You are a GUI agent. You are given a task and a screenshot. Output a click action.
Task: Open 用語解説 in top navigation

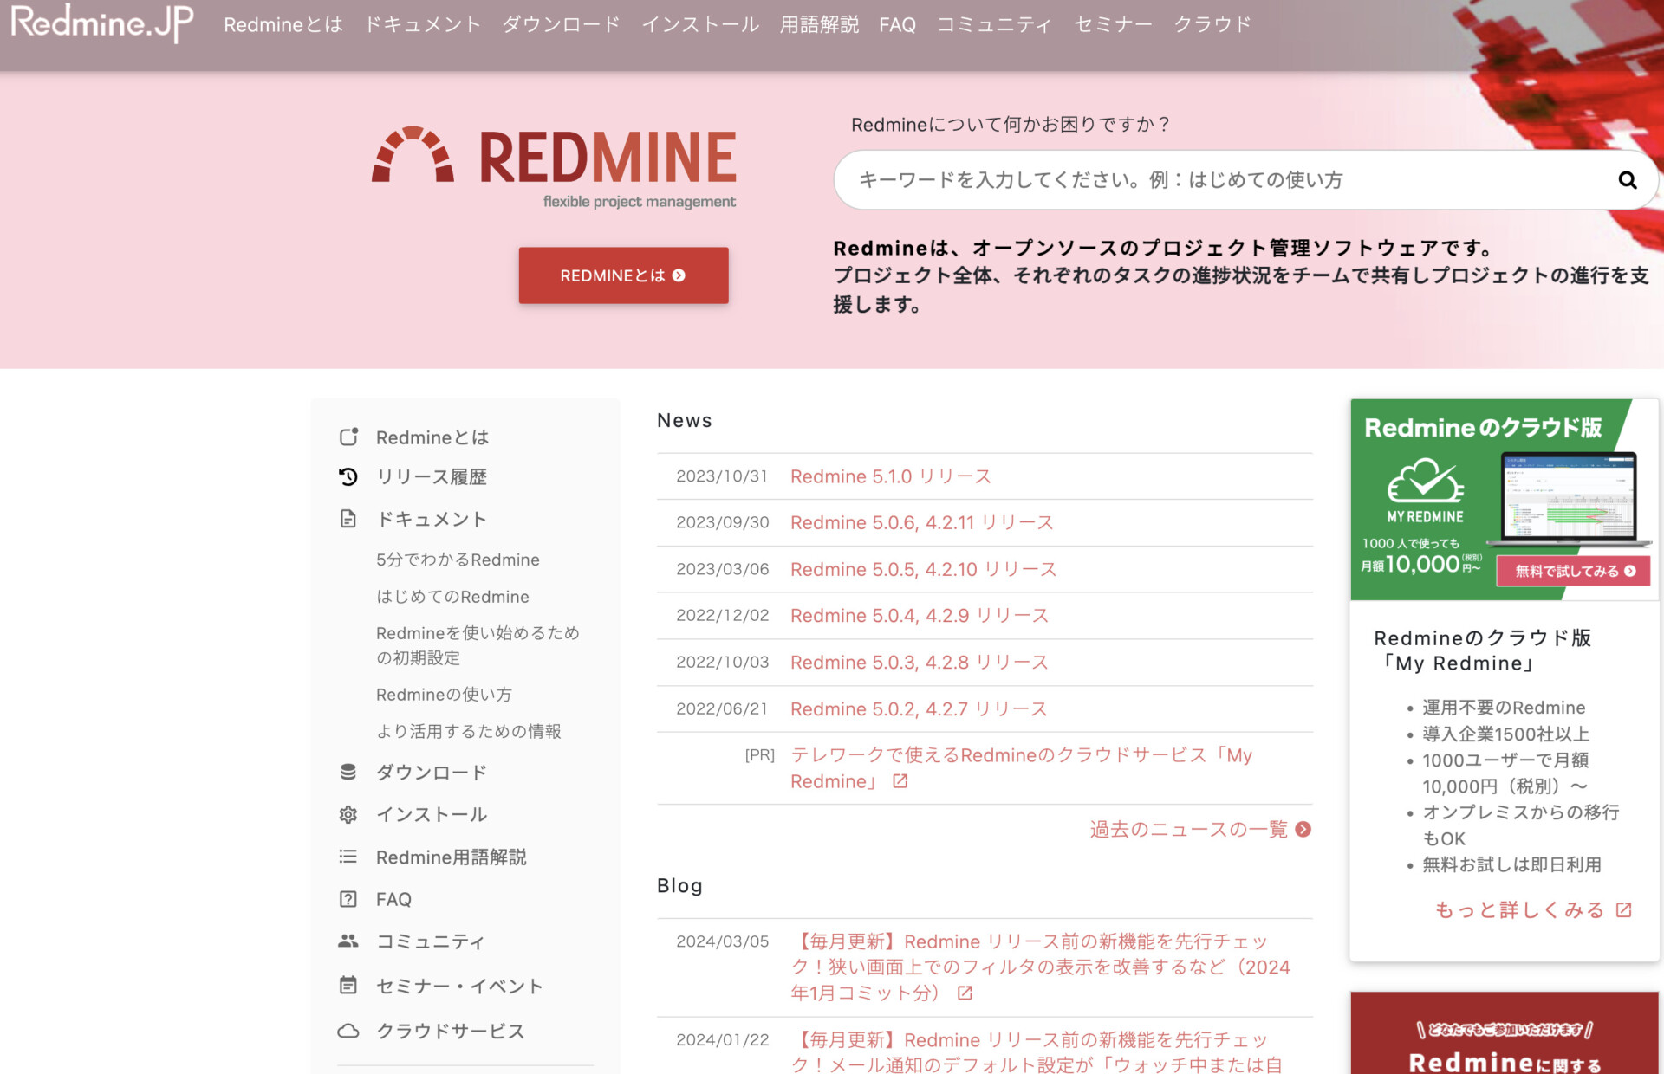(819, 24)
